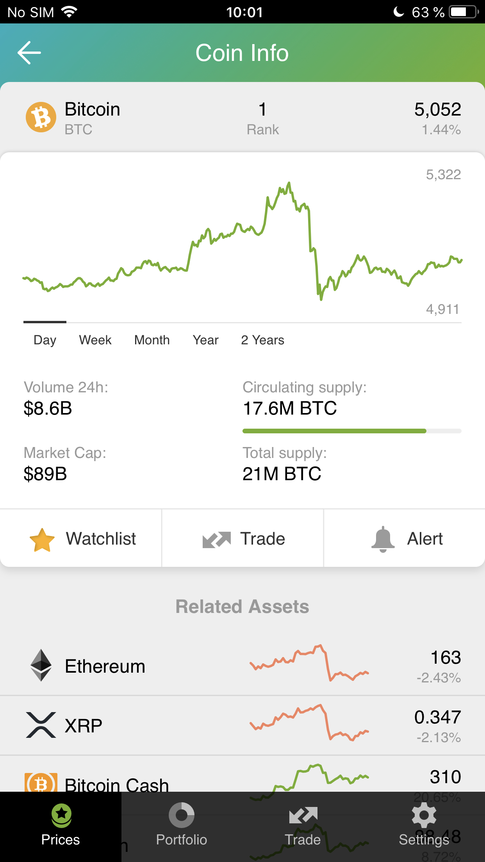Tap the Trade icon in bottom bar

pyautogui.click(x=303, y=815)
